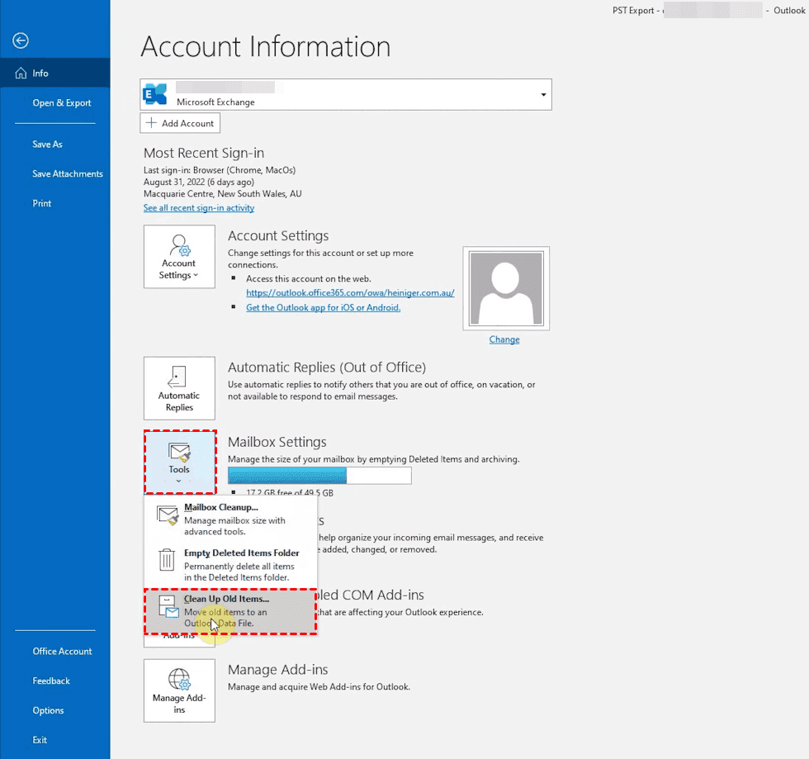Follow Get the Outlook app link
809x759 pixels.
pyautogui.click(x=323, y=307)
